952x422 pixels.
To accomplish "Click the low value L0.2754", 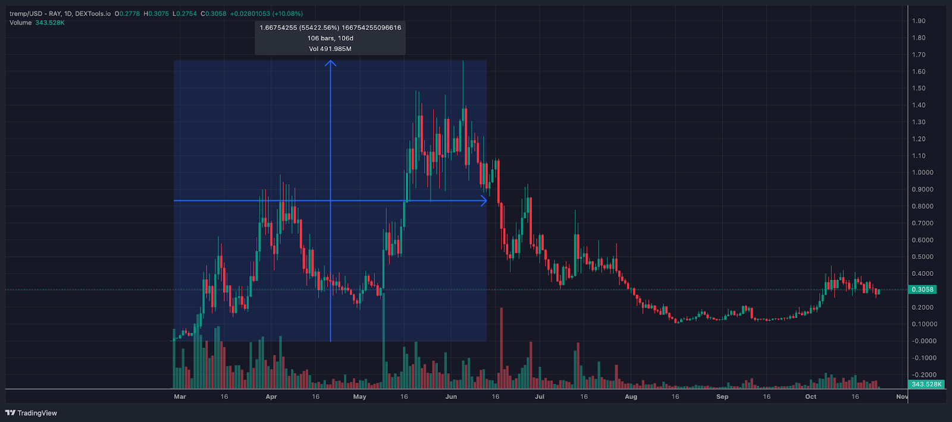I will point(184,14).
